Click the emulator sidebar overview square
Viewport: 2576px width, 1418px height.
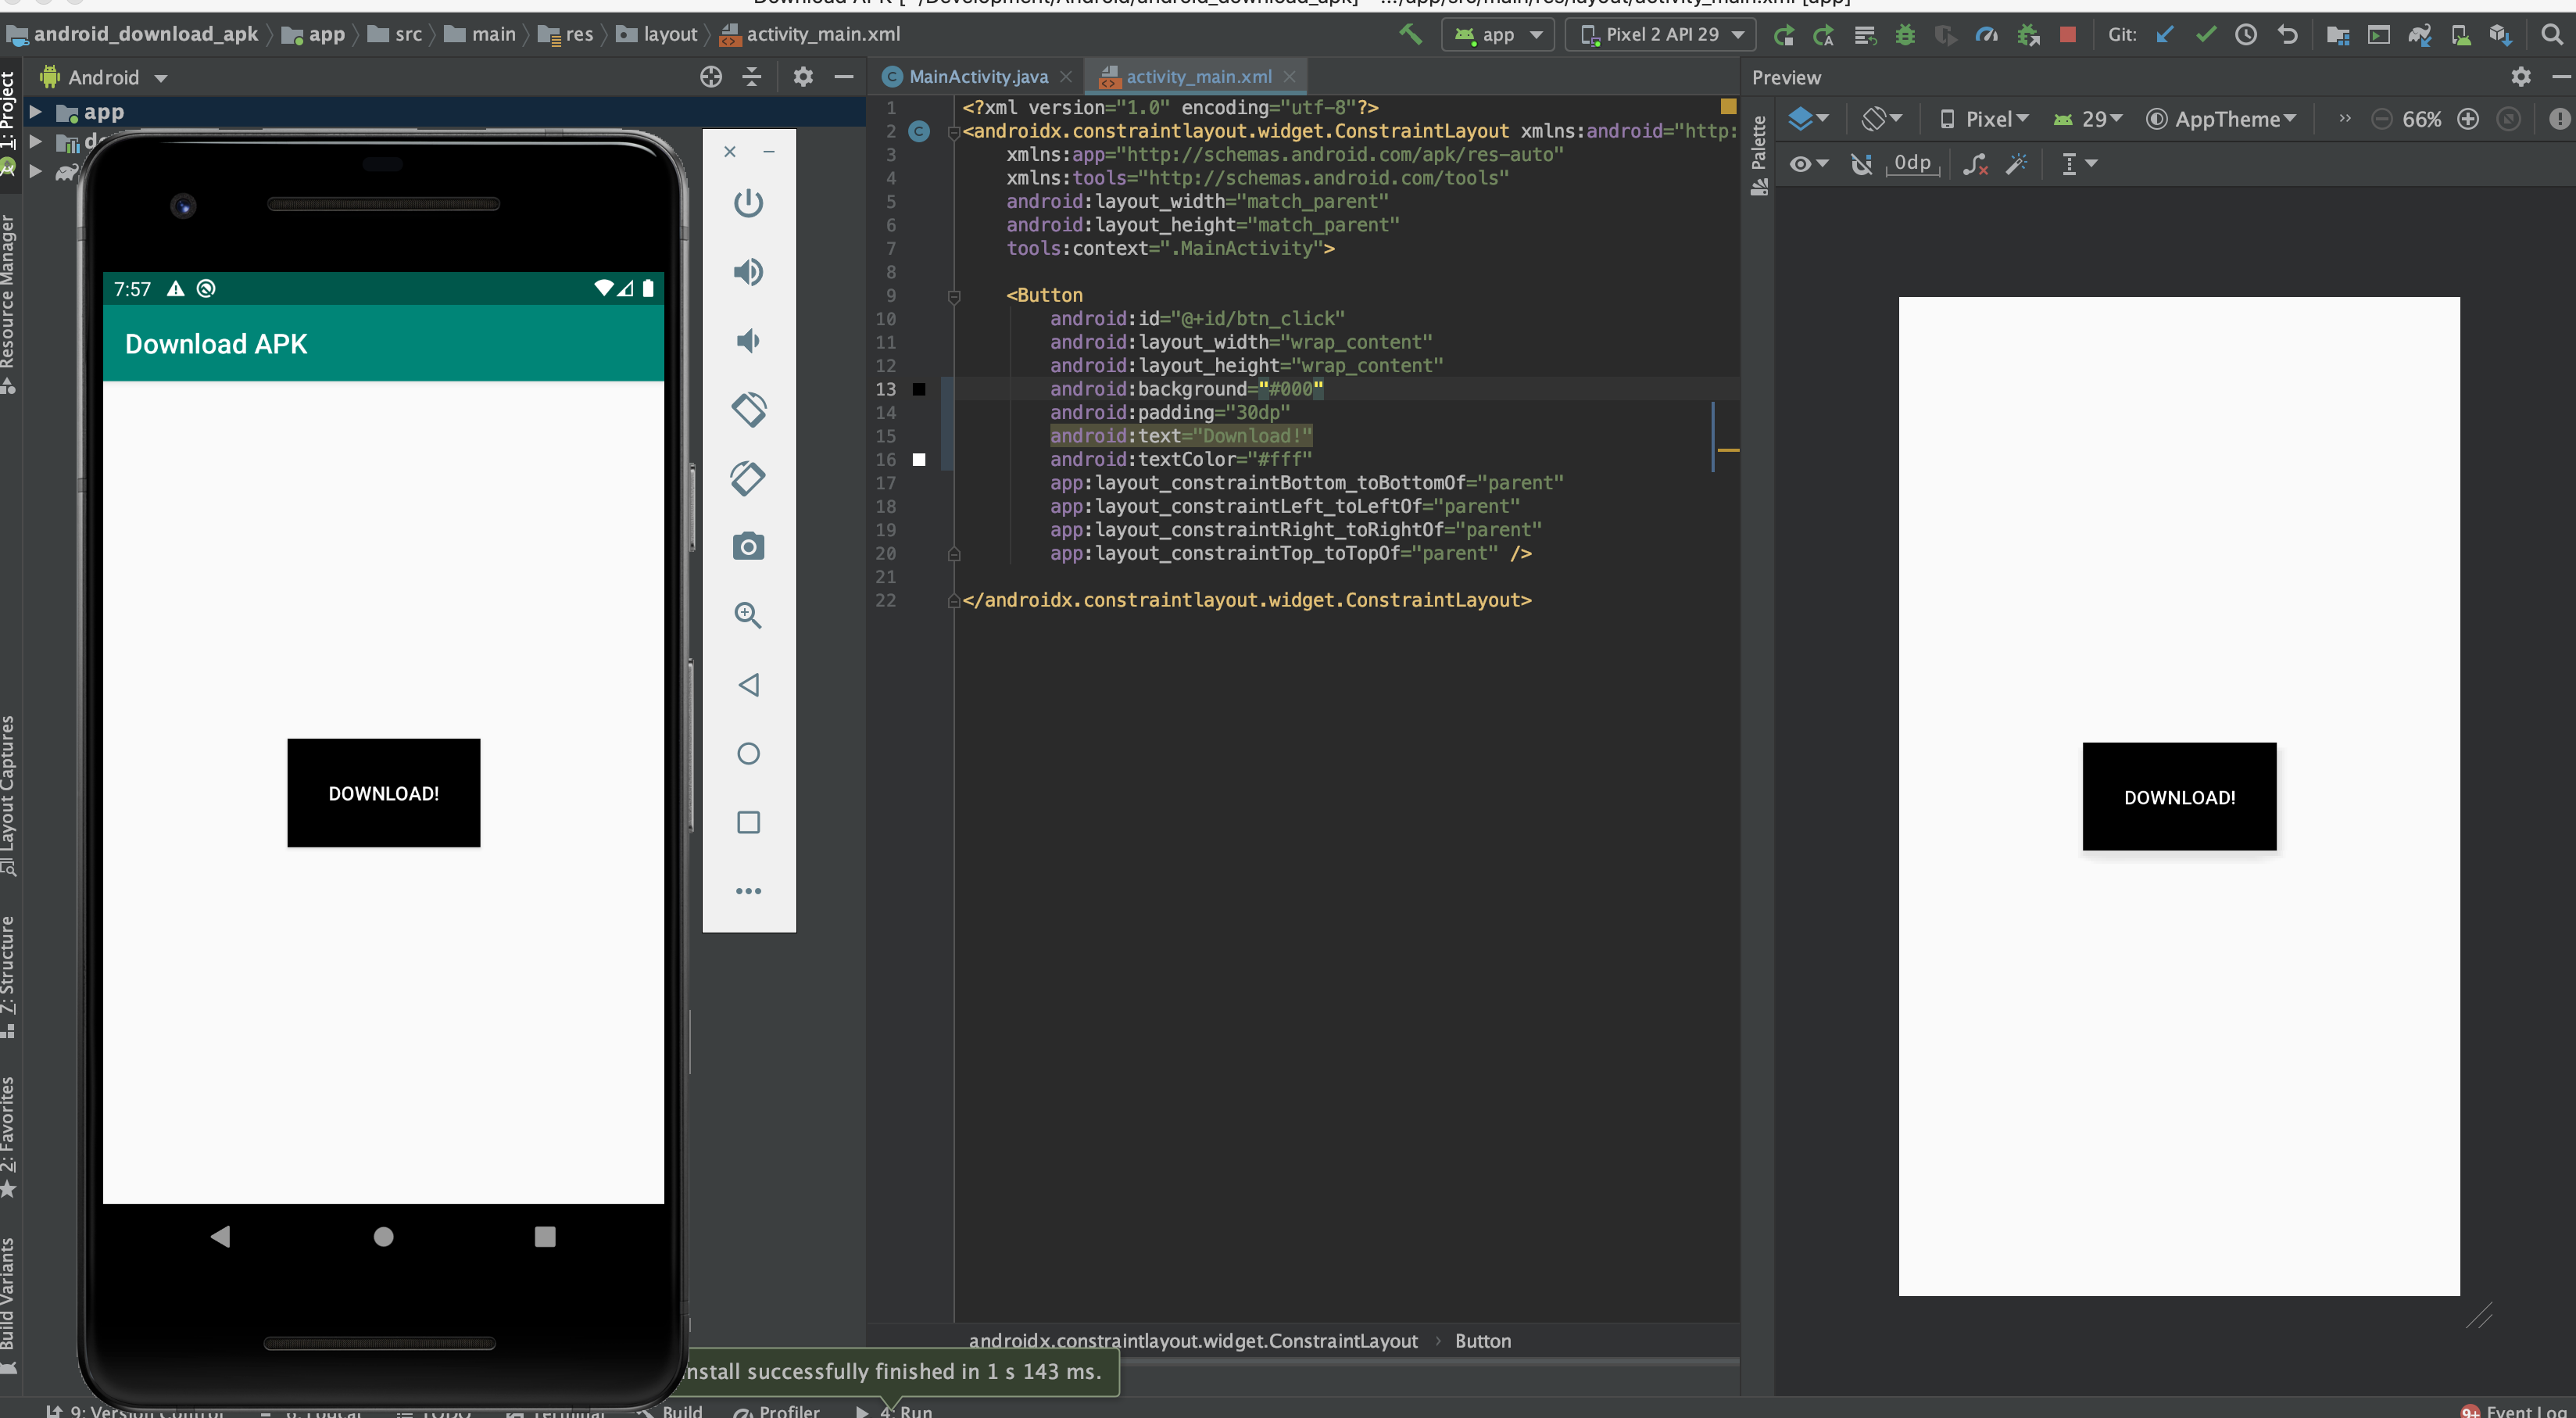tap(748, 822)
